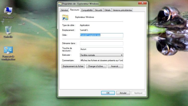Viewport: 188px width, 106px height.
Task: Click the Commentaire text field
Action: click(x=101, y=61)
